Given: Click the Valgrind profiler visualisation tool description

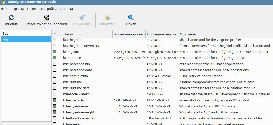Looking at the screenshot, I should pos(210,40).
